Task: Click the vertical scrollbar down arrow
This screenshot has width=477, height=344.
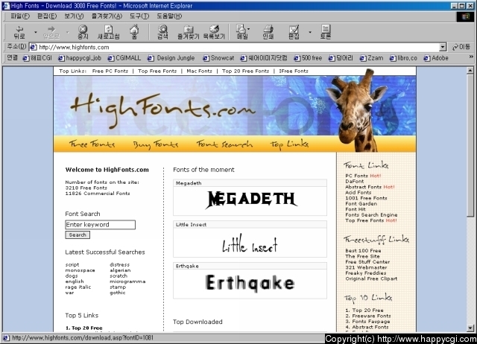Action: 470,328
